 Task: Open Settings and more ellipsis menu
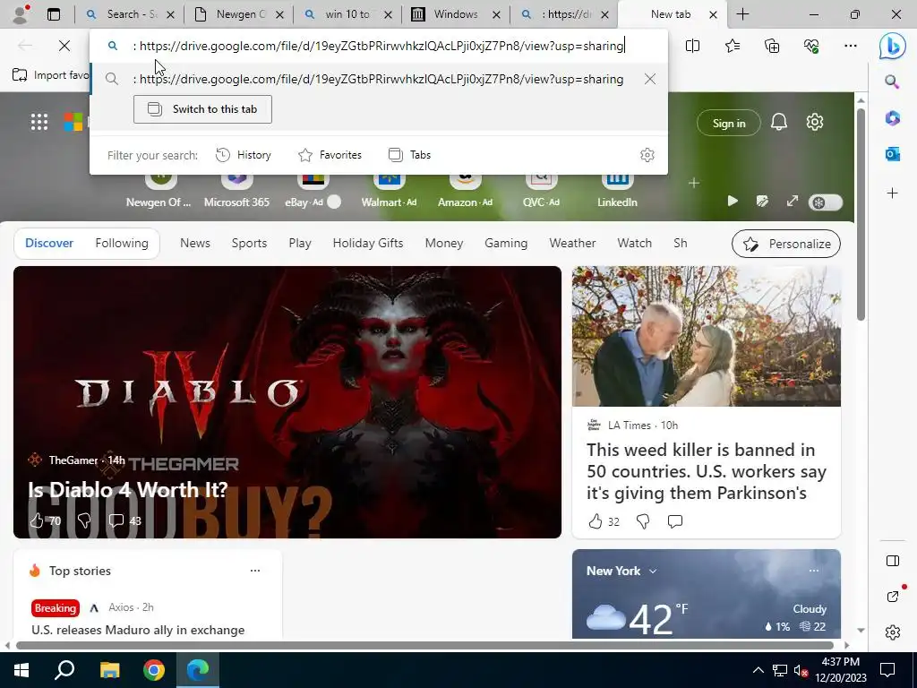click(851, 46)
